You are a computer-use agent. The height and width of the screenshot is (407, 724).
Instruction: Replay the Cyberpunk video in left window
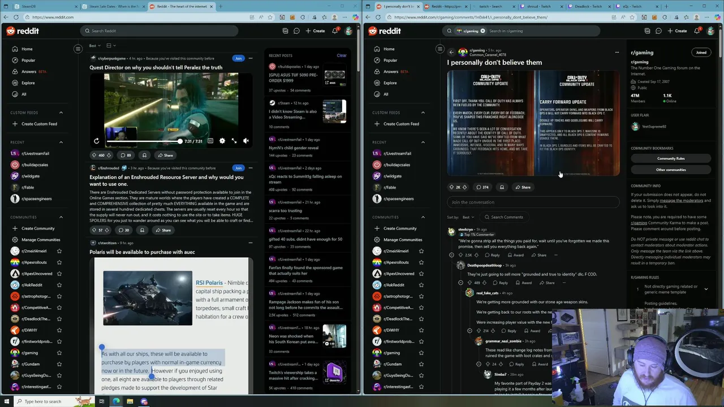(x=97, y=141)
